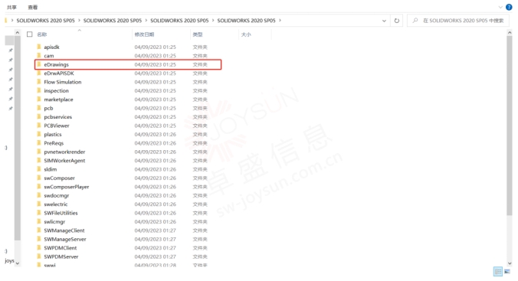This screenshot has width=518, height=281.
Task: Expand the ribbon with the chevron
Action: 500,7
